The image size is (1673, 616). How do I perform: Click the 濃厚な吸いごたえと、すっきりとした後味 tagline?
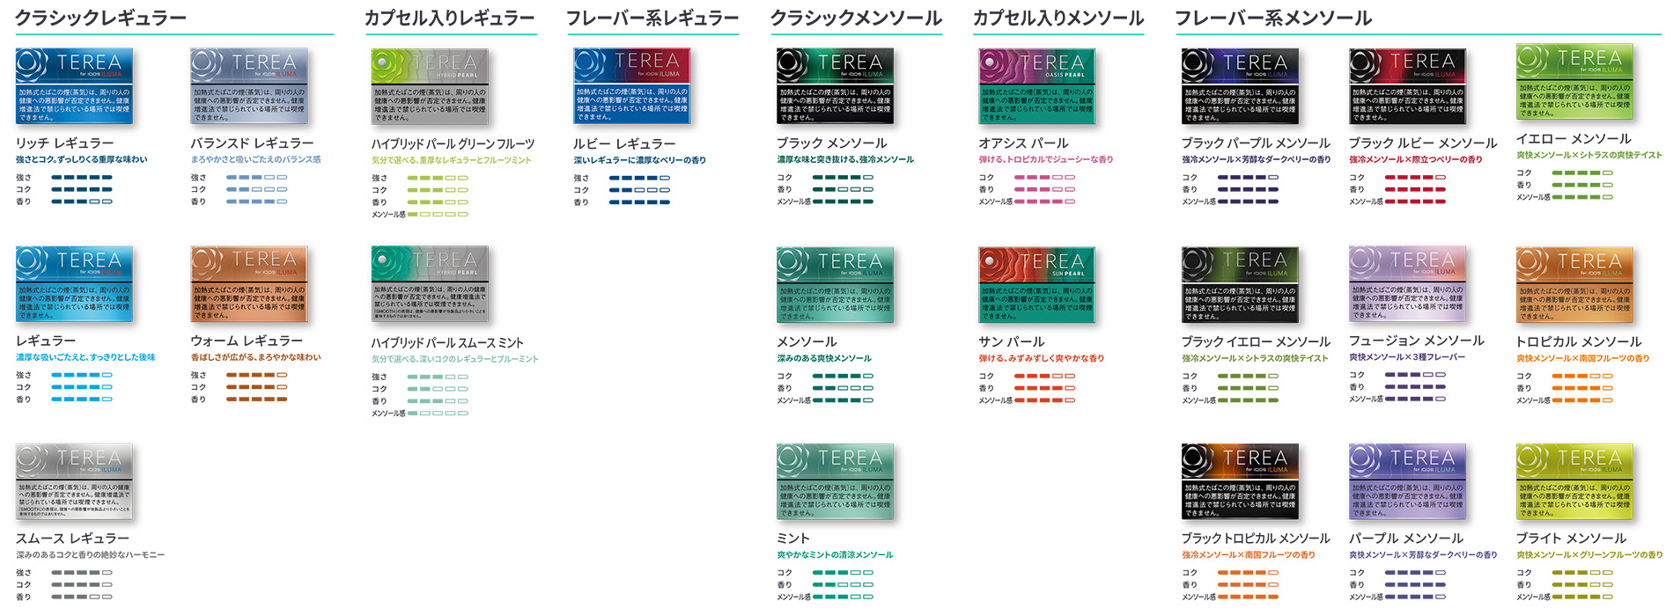[85, 357]
